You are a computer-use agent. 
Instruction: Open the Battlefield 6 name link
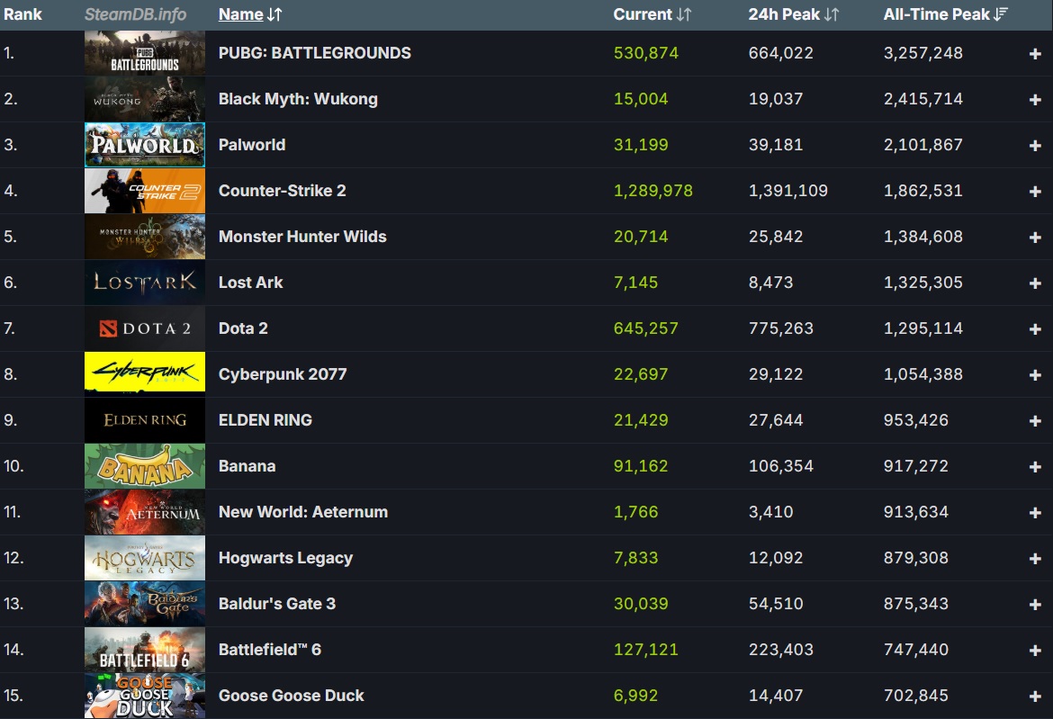click(x=269, y=650)
